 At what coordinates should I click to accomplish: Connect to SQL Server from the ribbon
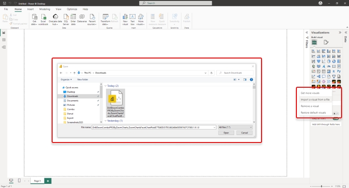(x=66, y=19)
